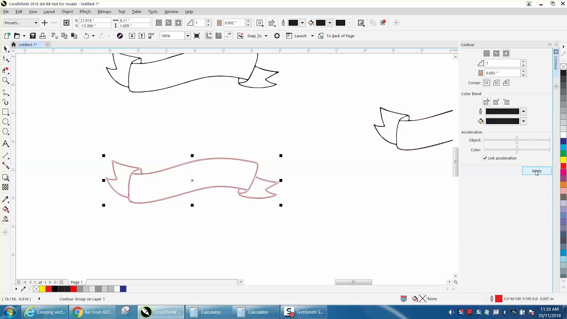567x319 pixels.
Task: Toggle the Link acceleration checkbox
Action: pos(485,158)
